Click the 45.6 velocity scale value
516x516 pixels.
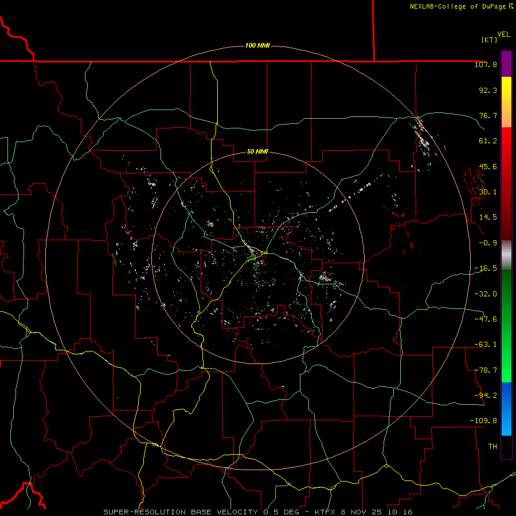click(488, 166)
